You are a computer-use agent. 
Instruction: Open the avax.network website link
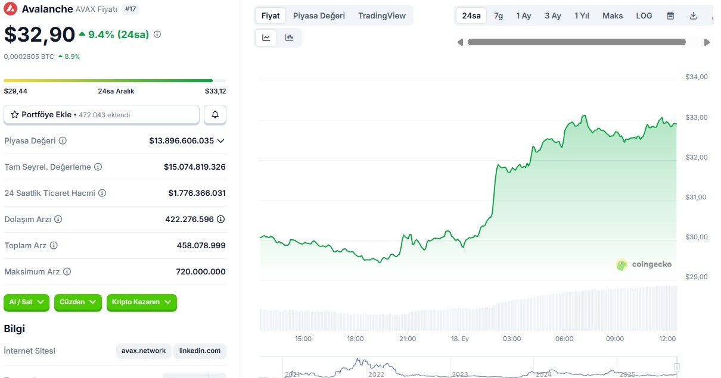click(x=144, y=351)
